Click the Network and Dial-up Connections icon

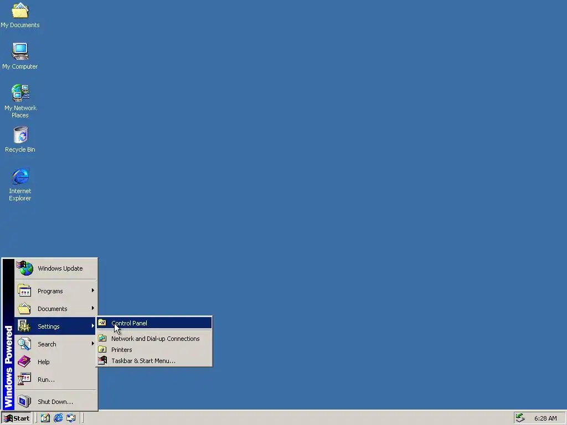[x=102, y=338]
